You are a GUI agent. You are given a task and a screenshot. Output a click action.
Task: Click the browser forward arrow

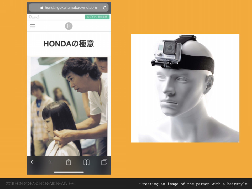coord(50,162)
